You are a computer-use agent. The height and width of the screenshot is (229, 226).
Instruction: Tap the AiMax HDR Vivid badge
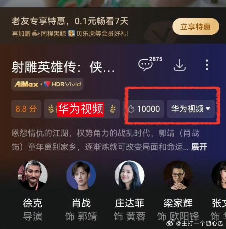pos(47,84)
